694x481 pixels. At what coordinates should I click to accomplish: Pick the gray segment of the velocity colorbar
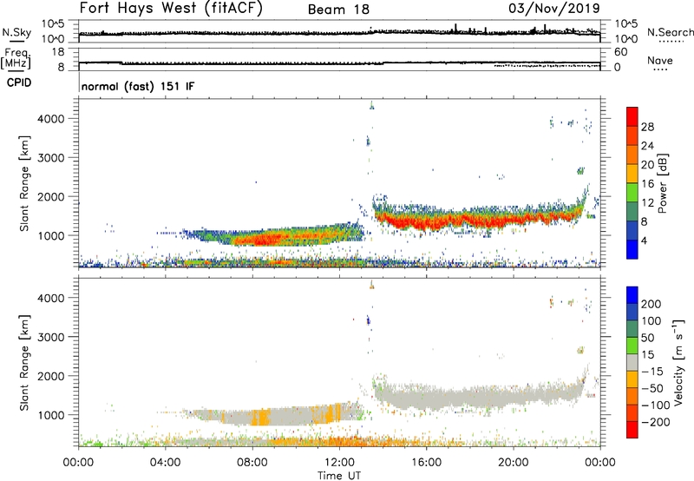click(x=632, y=363)
